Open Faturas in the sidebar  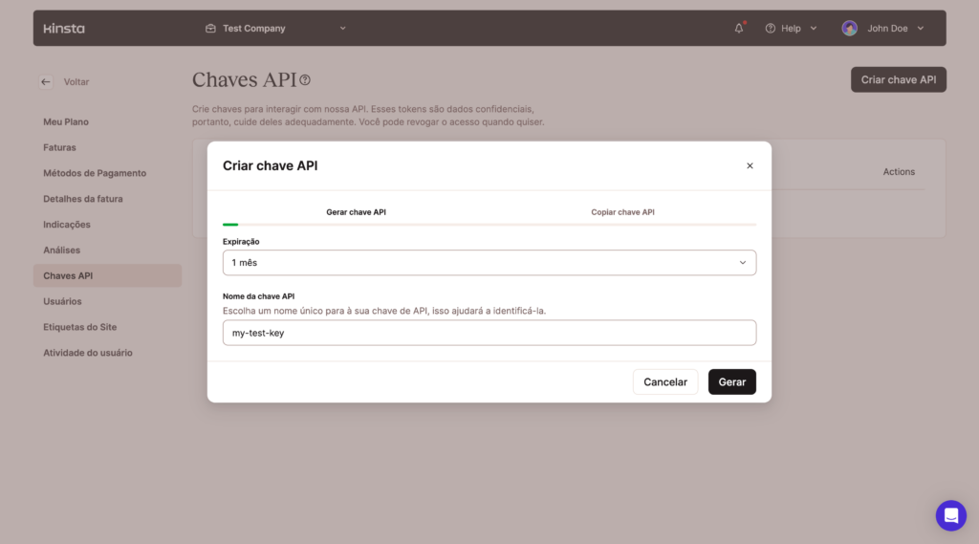click(x=59, y=147)
